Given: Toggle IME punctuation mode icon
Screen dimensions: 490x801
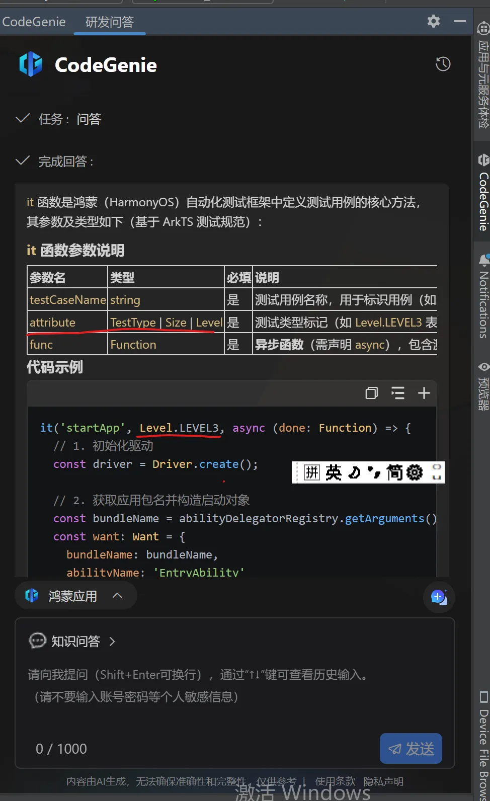Looking at the screenshot, I should point(374,472).
